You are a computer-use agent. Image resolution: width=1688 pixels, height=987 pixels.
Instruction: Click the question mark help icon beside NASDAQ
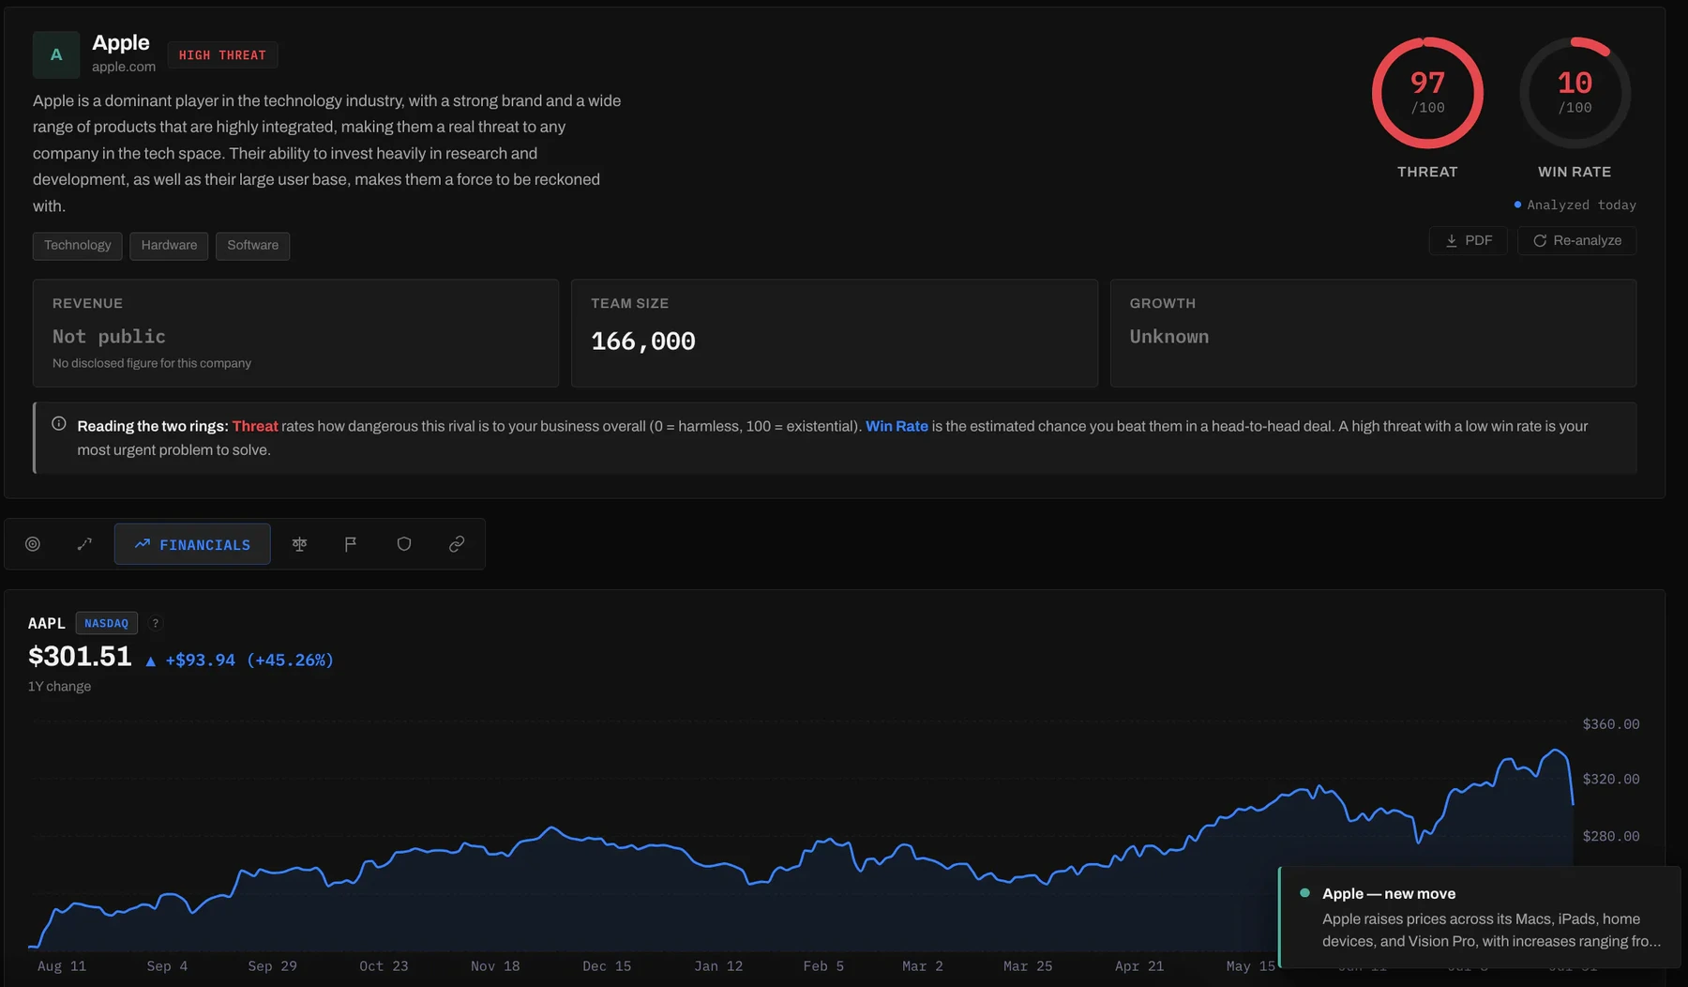156,623
